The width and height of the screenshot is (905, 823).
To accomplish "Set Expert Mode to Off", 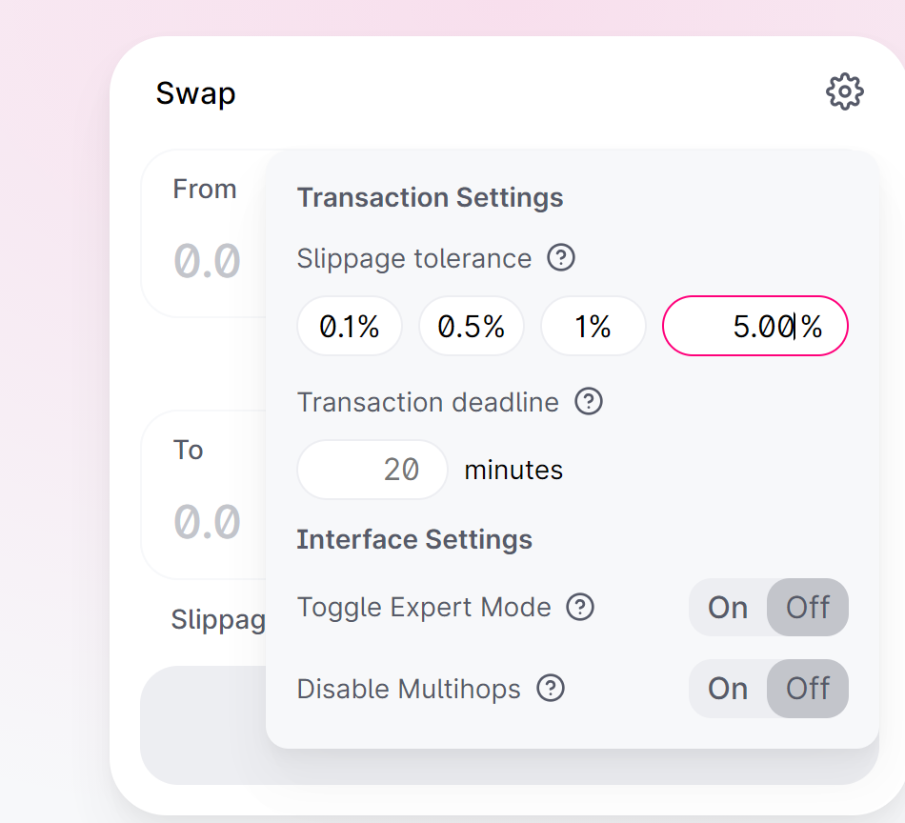I will click(808, 607).
